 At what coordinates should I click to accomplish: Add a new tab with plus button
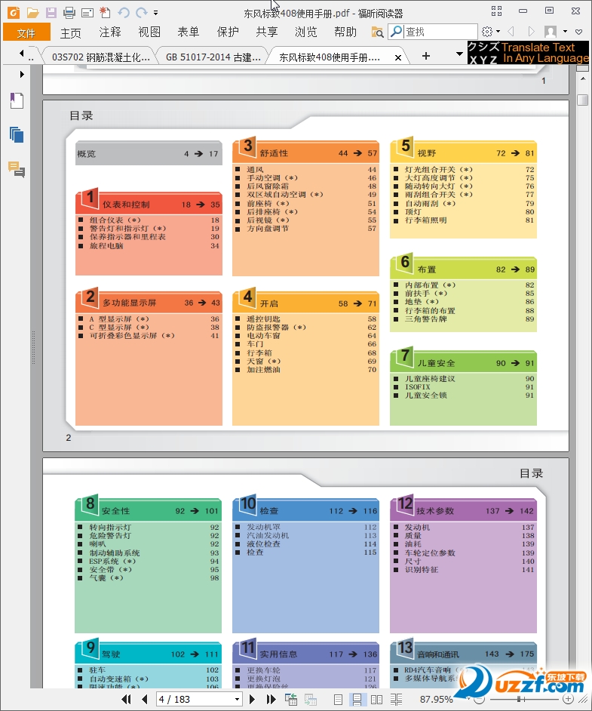pos(426,56)
